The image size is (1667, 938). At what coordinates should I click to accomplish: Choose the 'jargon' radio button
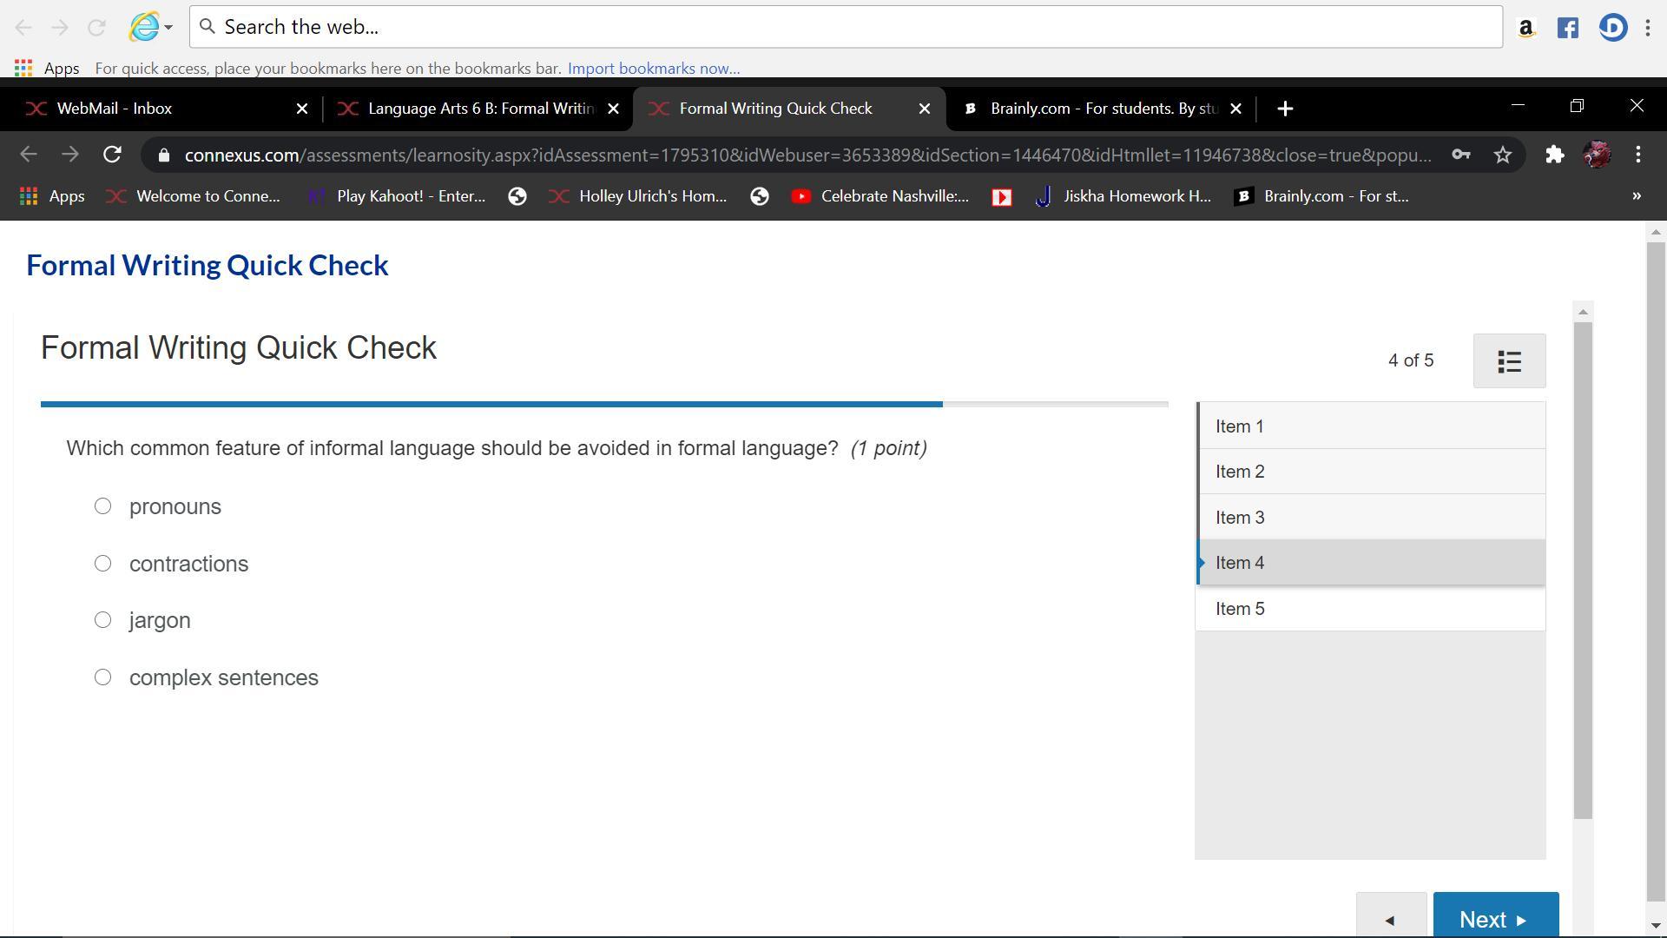coord(102,620)
